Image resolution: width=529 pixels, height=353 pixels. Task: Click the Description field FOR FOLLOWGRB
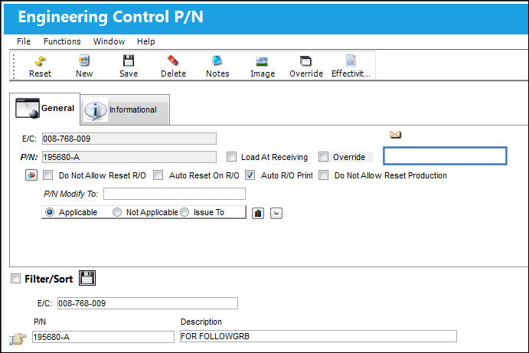tap(318, 336)
